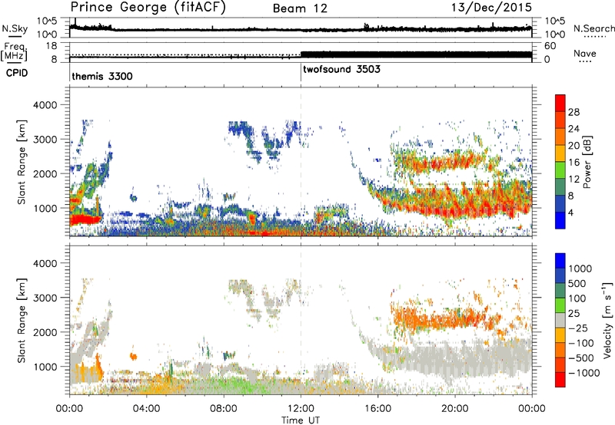This screenshot has width=615, height=425.
Task: Click the "−1000" value on the Velocity colorbar
Action: [x=583, y=373]
